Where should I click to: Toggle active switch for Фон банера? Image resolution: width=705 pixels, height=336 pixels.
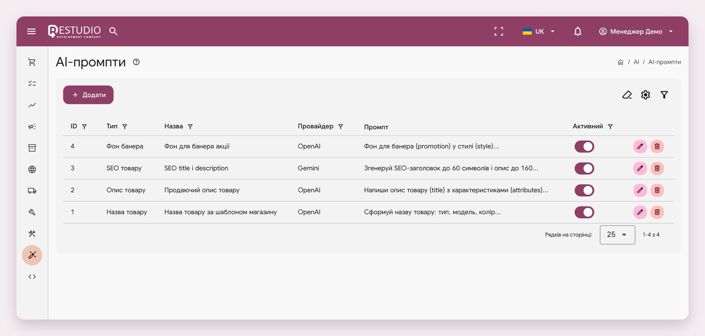584,146
